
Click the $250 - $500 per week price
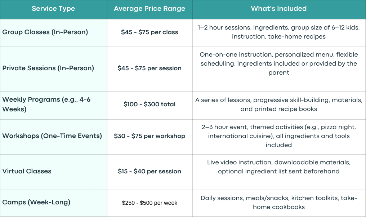(x=149, y=203)
